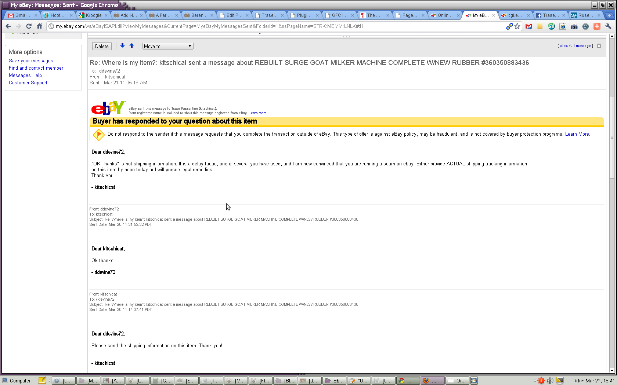Click the pane resize handle above Delete
This screenshot has width=617, height=385.
pyautogui.click(x=346, y=37)
